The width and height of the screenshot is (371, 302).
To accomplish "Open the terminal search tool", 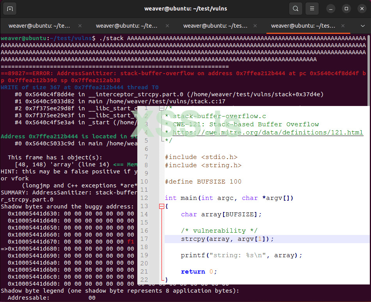I will pos(296,9).
